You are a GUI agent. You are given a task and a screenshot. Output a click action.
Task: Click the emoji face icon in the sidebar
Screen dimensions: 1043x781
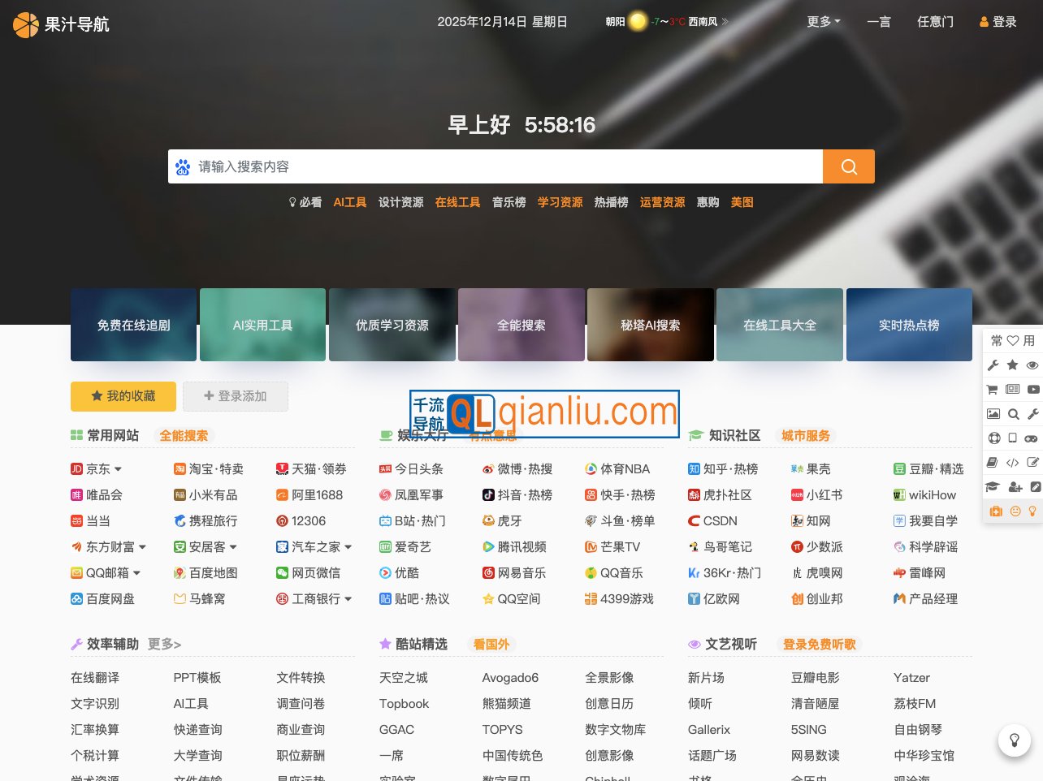click(1015, 511)
